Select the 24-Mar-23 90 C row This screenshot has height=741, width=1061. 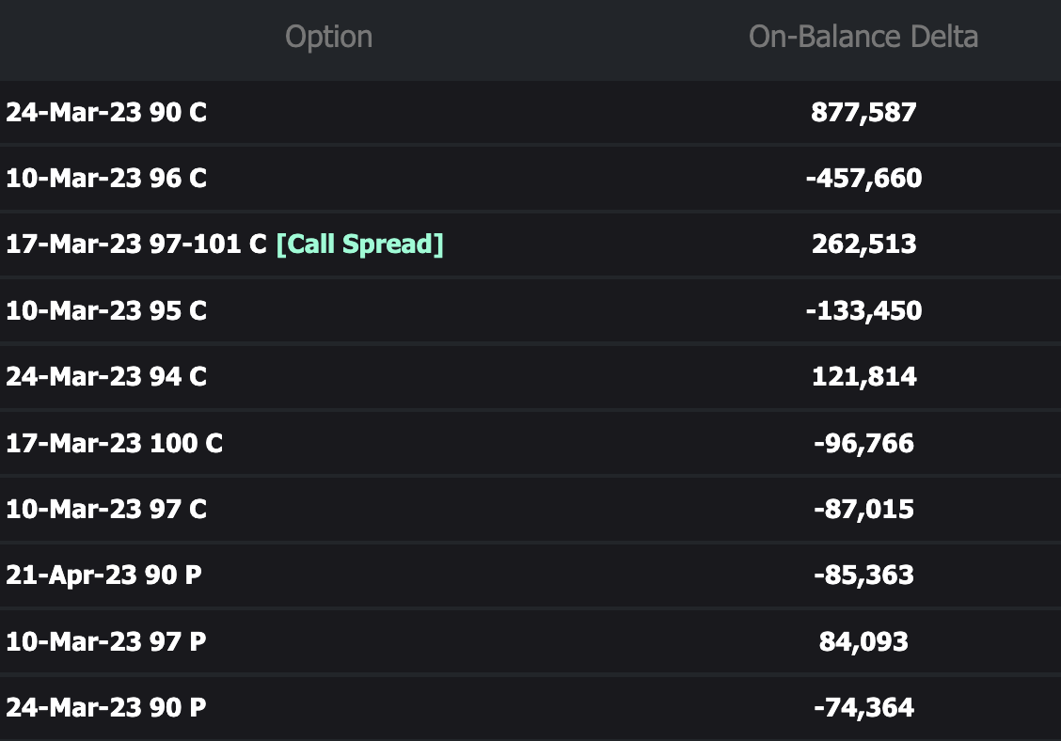pyautogui.click(x=530, y=112)
